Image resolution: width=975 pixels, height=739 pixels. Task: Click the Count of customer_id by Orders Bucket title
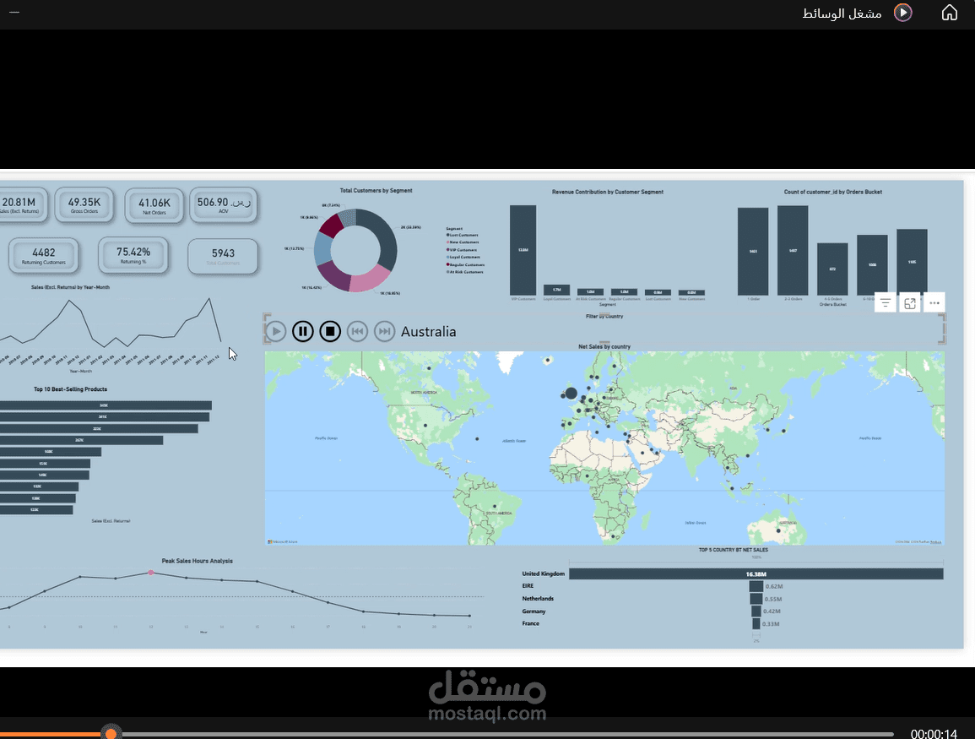(832, 192)
